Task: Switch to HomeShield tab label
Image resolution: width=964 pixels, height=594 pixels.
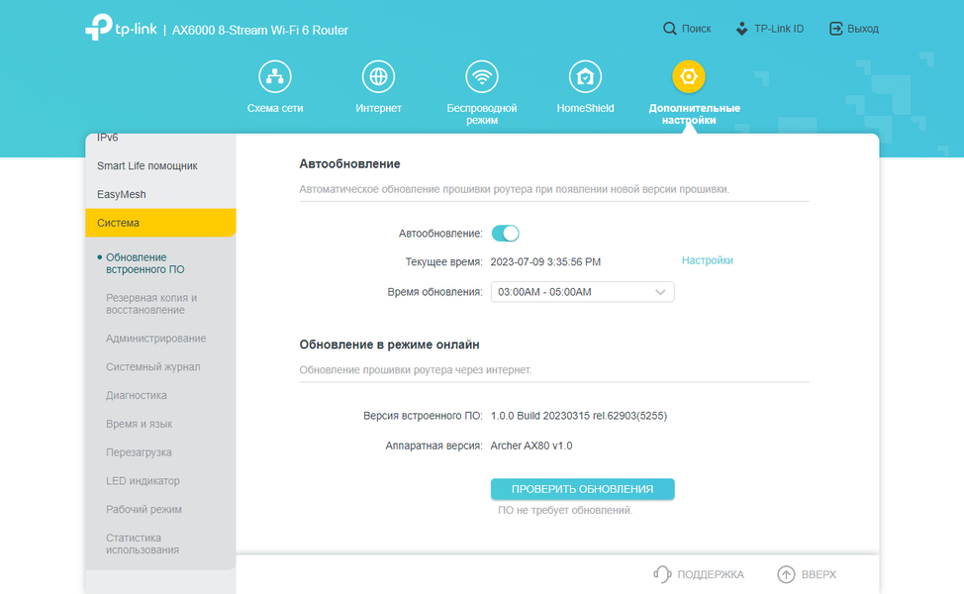Action: pyautogui.click(x=585, y=108)
